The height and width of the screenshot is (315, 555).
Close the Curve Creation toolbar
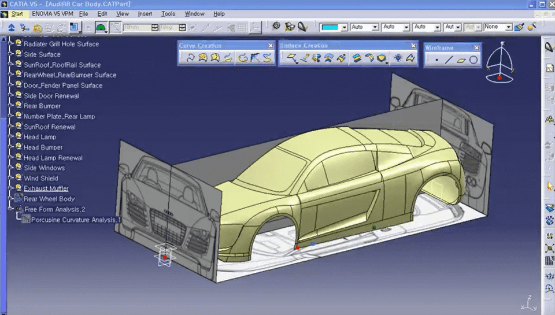[271, 46]
